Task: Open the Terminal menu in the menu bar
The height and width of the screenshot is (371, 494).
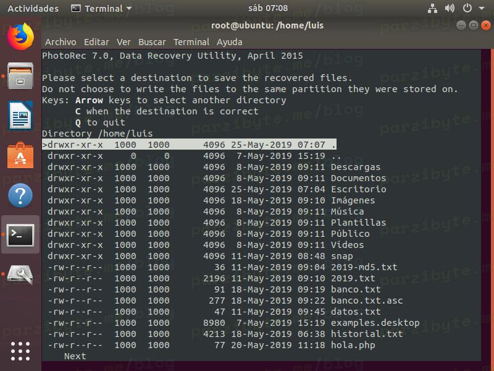Action: (x=191, y=42)
